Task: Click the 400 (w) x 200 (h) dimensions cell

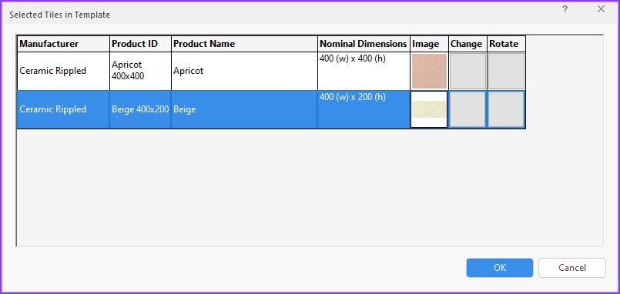Action: coord(364,109)
